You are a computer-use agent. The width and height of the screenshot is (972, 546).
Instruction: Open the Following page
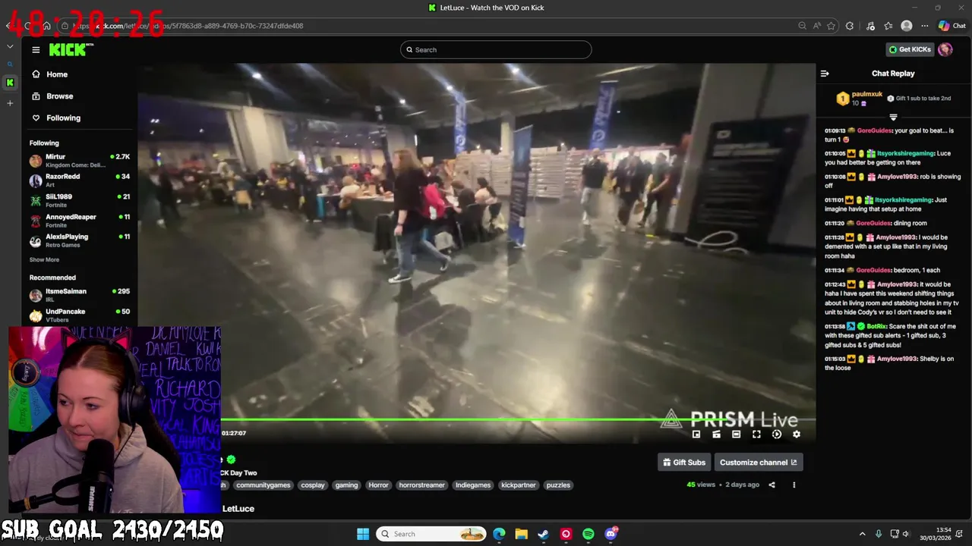[56, 118]
